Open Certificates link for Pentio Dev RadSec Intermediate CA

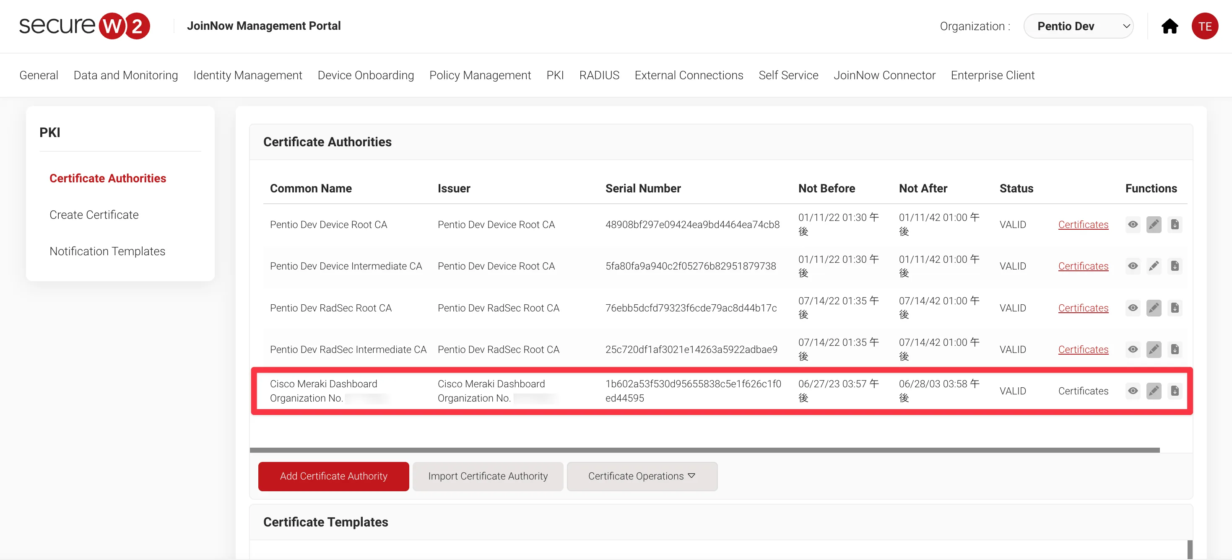[x=1083, y=349]
